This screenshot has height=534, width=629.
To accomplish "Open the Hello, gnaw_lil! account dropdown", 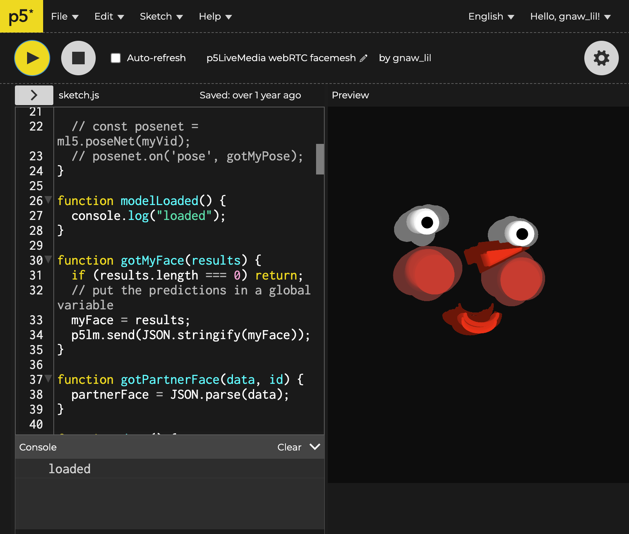I will tap(571, 16).
